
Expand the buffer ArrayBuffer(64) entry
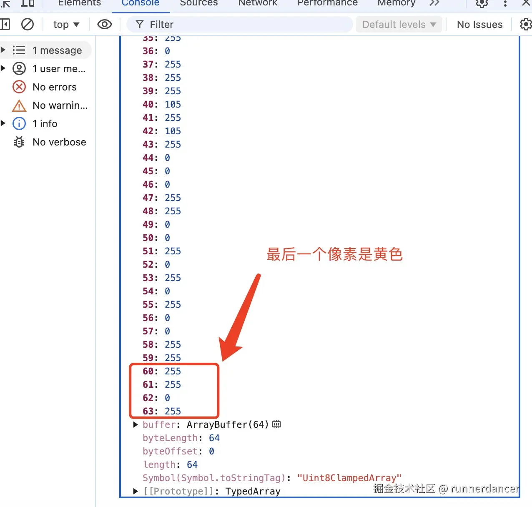pyautogui.click(x=136, y=424)
